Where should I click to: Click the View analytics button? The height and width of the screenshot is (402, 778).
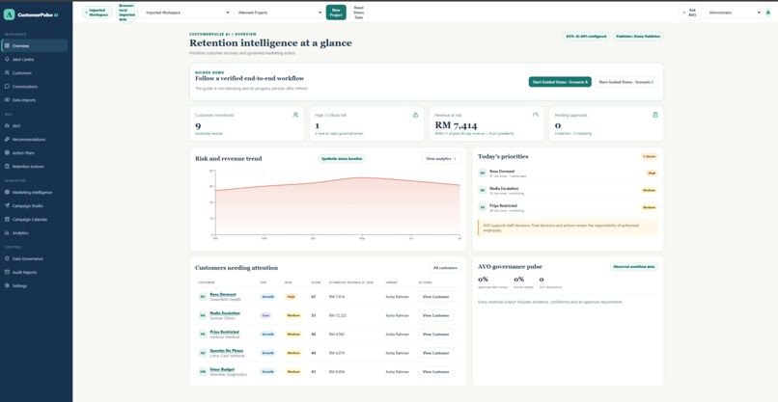point(441,159)
